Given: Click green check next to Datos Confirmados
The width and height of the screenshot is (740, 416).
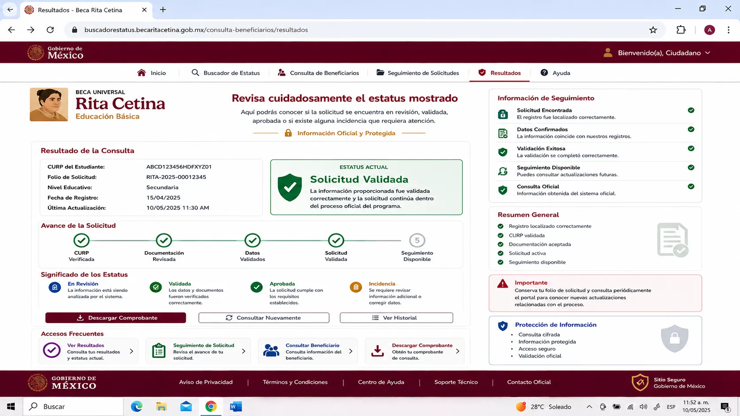Looking at the screenshot, I should coord(691,130).
